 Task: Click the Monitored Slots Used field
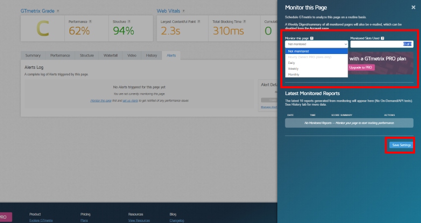pos(382,44)
